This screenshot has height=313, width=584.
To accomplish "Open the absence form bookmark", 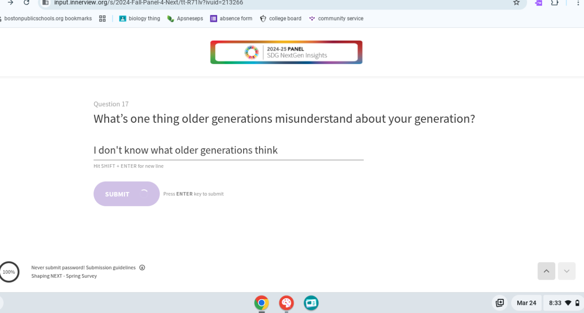I will [x=231, y=19].
